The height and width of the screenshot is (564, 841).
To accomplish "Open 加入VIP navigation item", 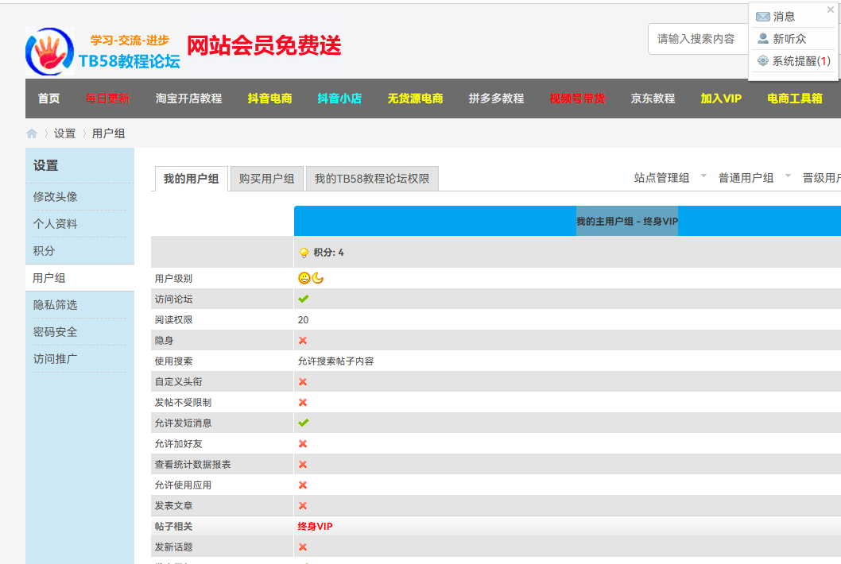I will pos(721,99).
